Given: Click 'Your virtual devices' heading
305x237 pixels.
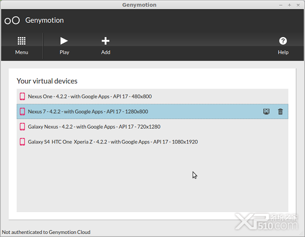Looking at the screenshot, I should (47, 81).
